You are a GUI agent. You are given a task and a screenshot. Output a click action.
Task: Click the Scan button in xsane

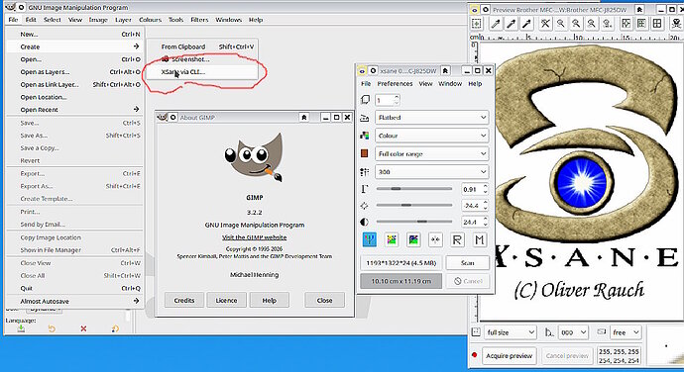tap(467, 262)
